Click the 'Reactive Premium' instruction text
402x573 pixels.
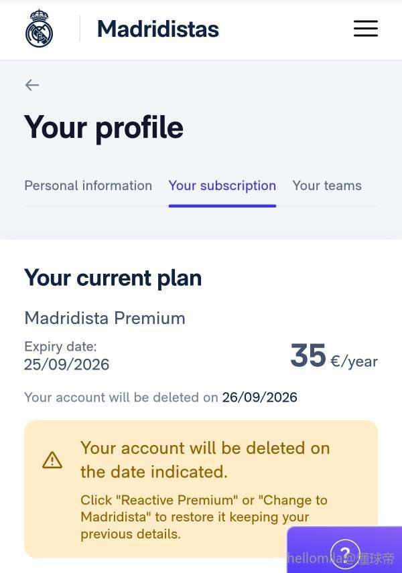[204, 517]
